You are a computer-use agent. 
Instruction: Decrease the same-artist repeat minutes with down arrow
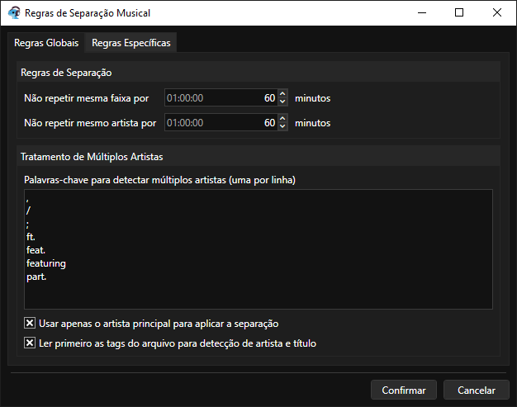click(283, 126)
